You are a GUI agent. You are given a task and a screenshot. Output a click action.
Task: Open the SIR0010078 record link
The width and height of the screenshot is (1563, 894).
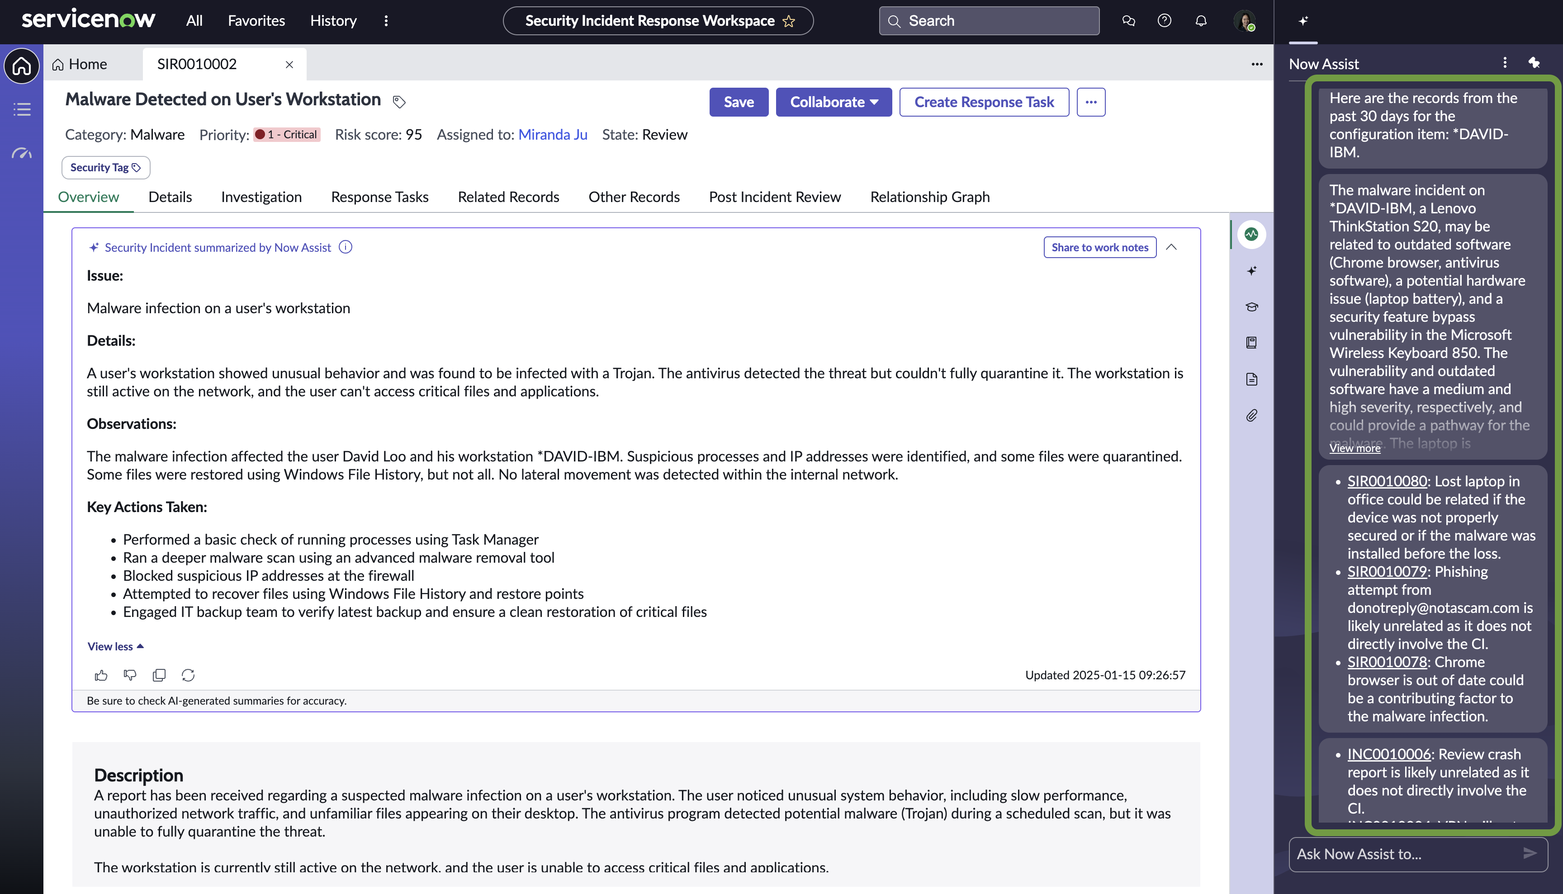(1387, 662)
